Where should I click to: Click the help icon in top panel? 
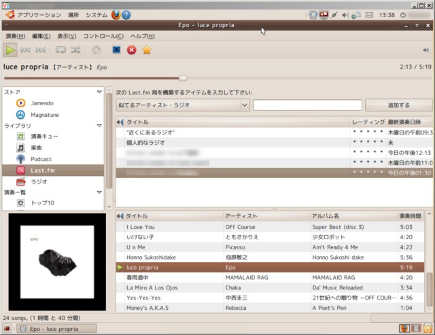pos(126,15)
